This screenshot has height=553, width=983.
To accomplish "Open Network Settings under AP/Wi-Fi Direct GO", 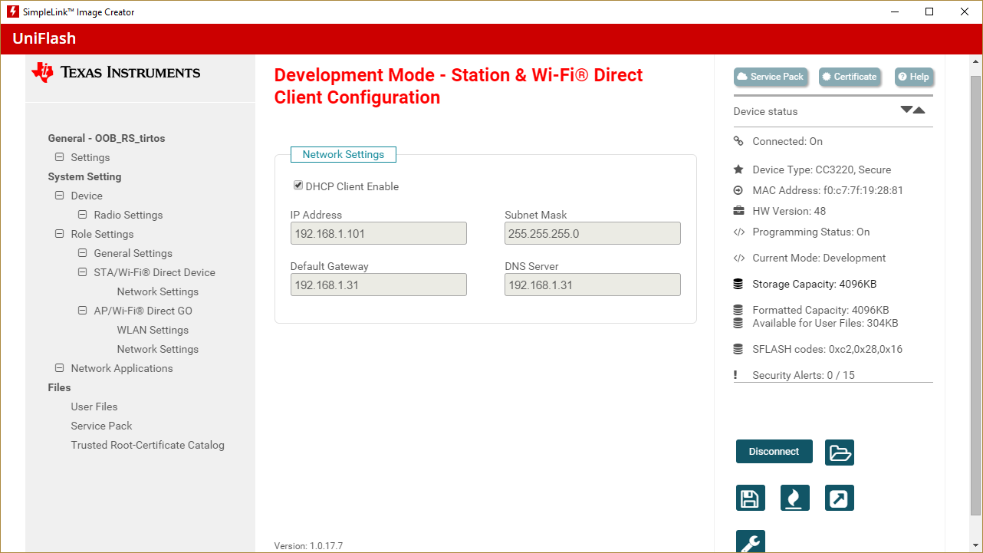I will [158, 349].
